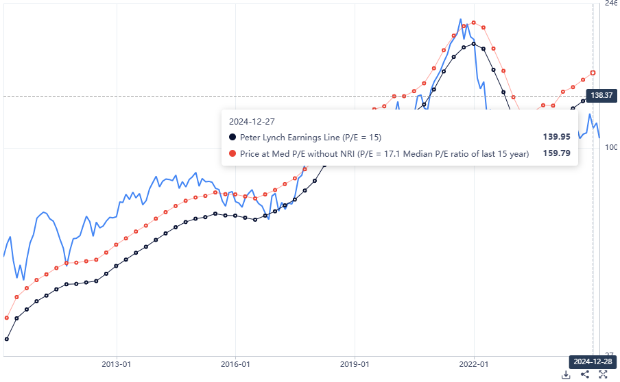The width and height of the screenshot is (620, 382).
Task: Click the 159.79 value in tooltip
Action: click(556, 153)
